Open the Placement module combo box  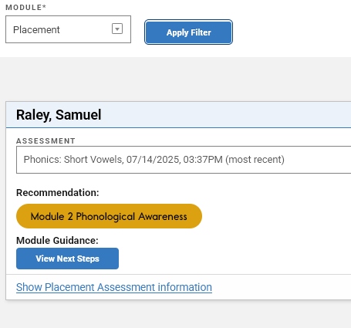point(68,29)
